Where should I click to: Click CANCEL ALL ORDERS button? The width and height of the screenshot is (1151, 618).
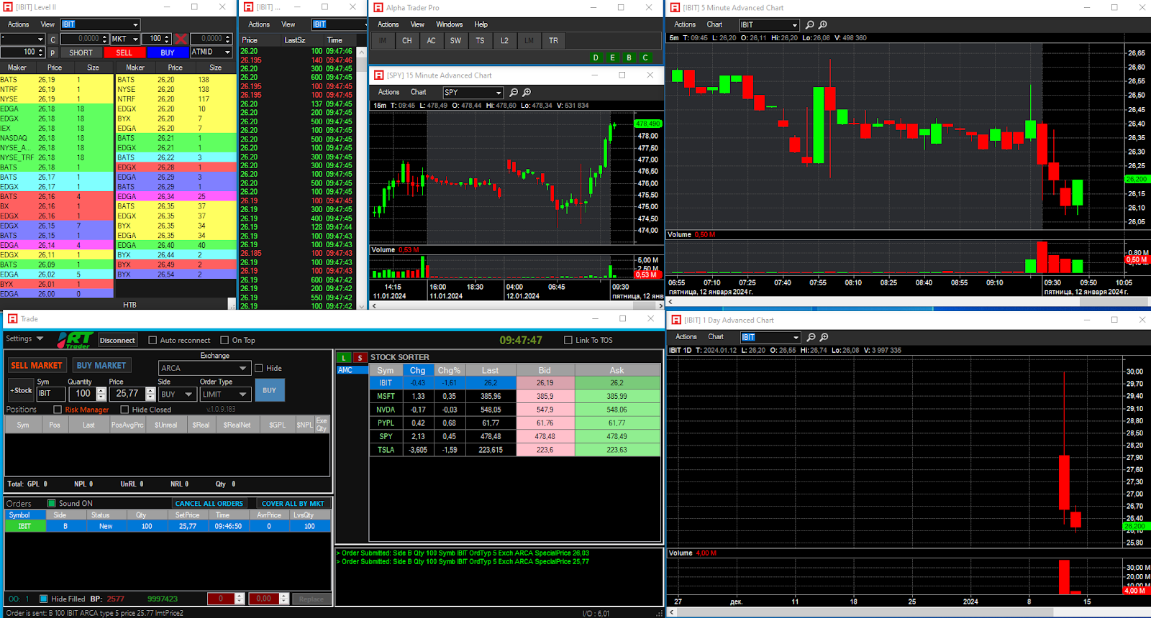pyautogui.click(x=209, y=504)
